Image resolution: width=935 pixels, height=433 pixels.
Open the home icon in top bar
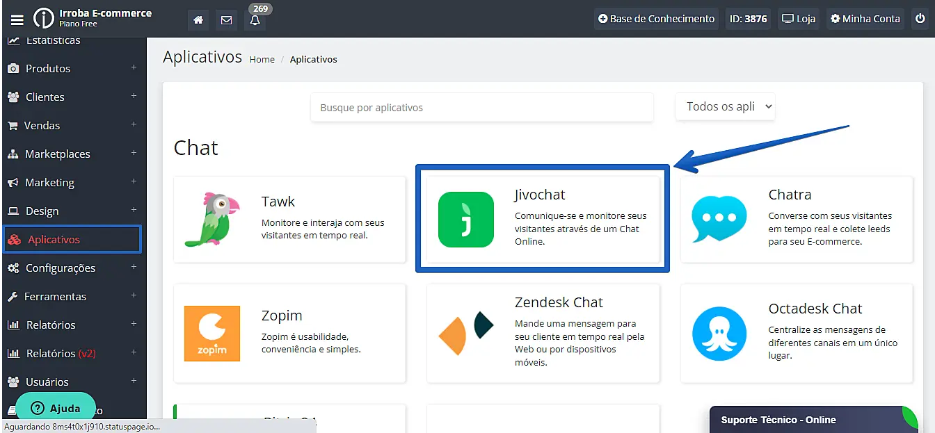tap(198, 19)
